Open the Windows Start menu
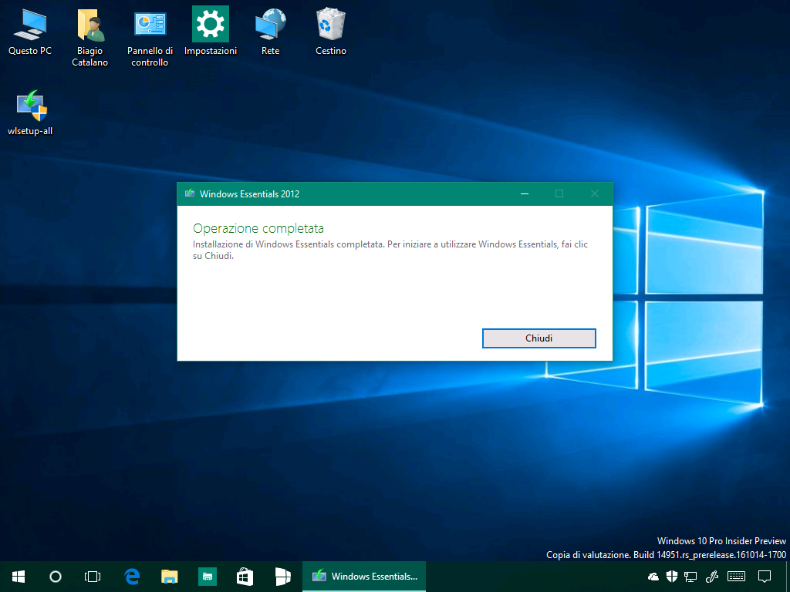790x592 pixels. coord(19,577)
